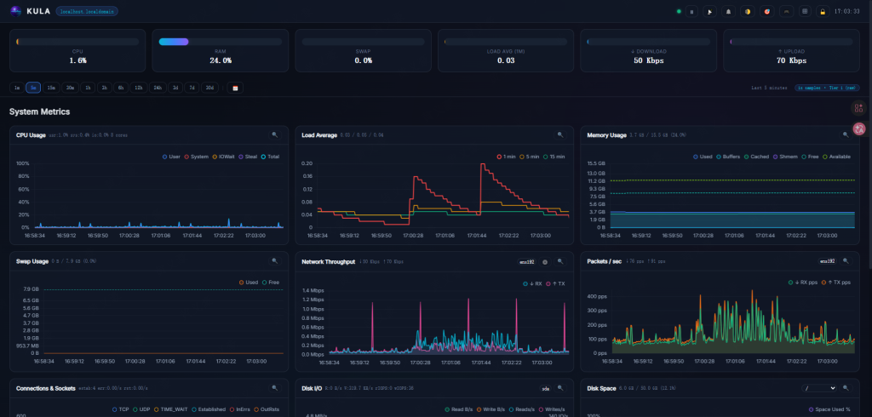Click the Network Throughput settings gear icon
The width and height of the screenshot is (872, 417).
545,262
